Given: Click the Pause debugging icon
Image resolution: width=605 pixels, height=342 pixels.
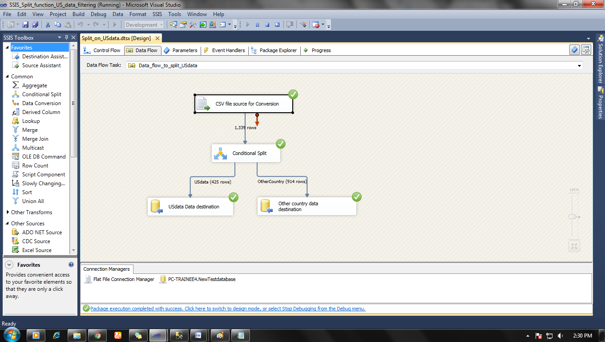Looking at the screenshot, I should (x=257, y=25).
